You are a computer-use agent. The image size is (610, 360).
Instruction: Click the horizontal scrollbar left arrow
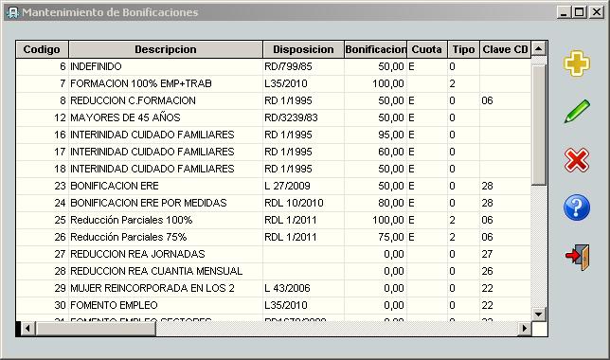[27, 329]
